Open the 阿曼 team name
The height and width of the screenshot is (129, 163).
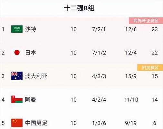coord(31,99)
